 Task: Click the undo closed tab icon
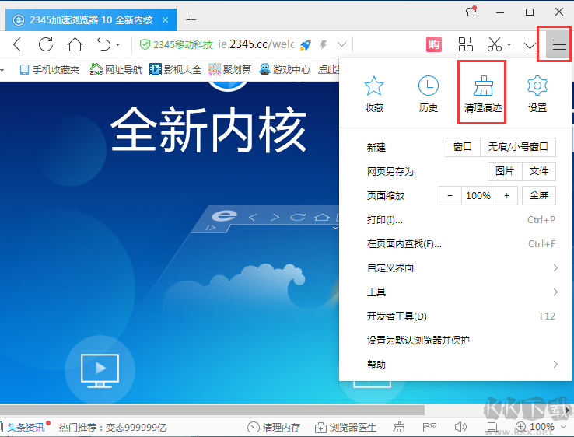click(103, 44)
